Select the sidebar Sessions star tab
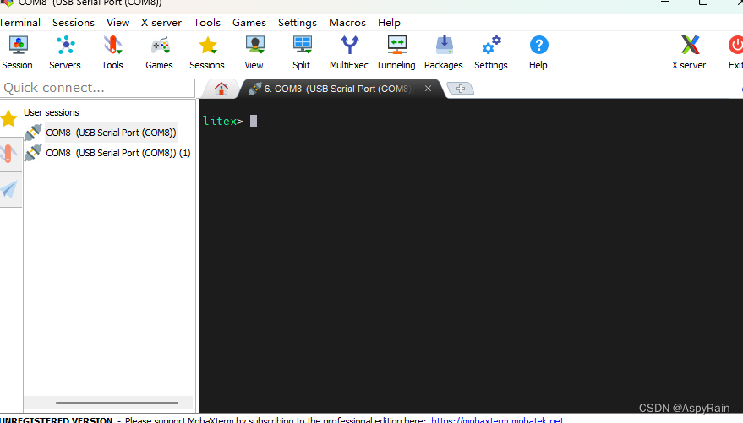Screen dimensions: 743x423 tap(9, 118)
